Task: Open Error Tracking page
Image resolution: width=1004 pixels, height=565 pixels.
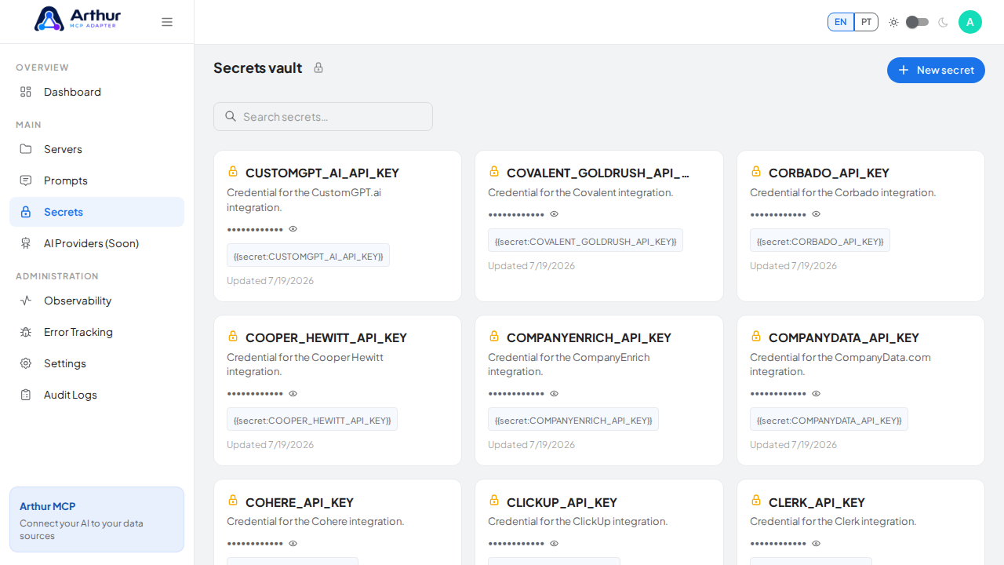Action: [x=96, y=332]
